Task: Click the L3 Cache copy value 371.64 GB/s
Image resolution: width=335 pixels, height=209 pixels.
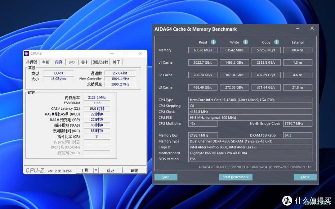Action: pos(266,87)
